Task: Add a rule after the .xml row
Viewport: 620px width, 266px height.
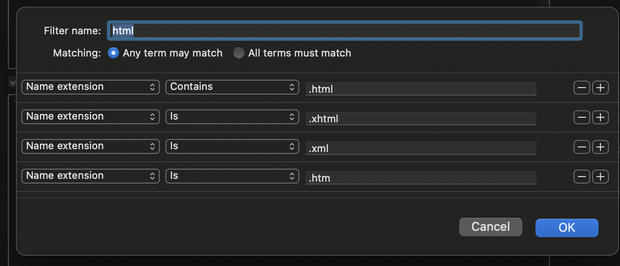Action: pyautogui.click(x=600, y=147)
